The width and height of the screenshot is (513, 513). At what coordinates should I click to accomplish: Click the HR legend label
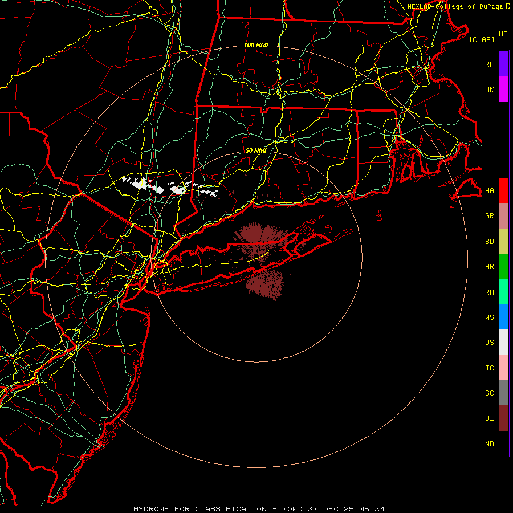[489, 267]
